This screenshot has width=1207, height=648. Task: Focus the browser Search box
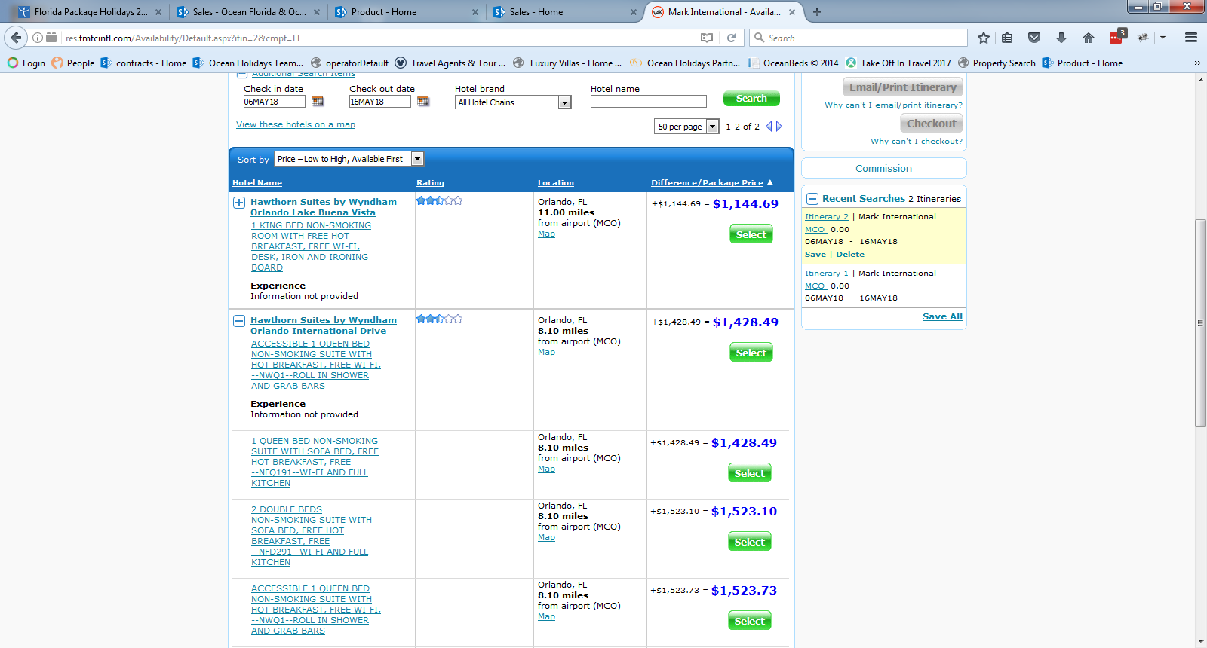pyautogui.click(x=858, y=38)
